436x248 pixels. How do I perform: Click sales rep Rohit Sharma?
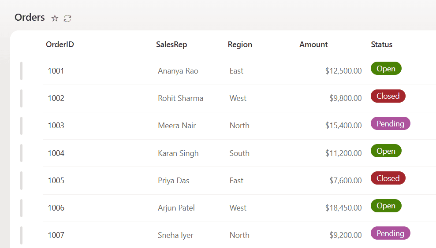coord(180,98)
